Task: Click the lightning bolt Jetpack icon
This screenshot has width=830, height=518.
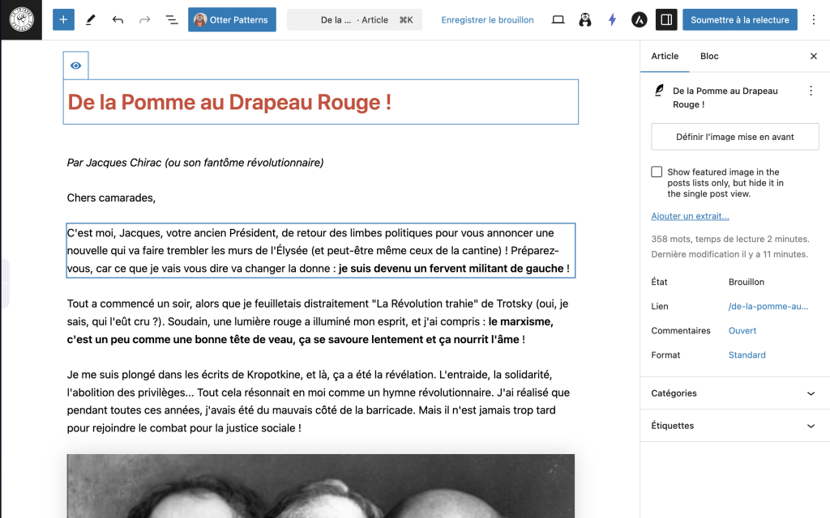Action: 612,19
